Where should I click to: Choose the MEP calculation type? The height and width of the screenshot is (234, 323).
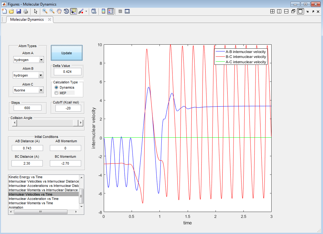click(x=56, y=93)
